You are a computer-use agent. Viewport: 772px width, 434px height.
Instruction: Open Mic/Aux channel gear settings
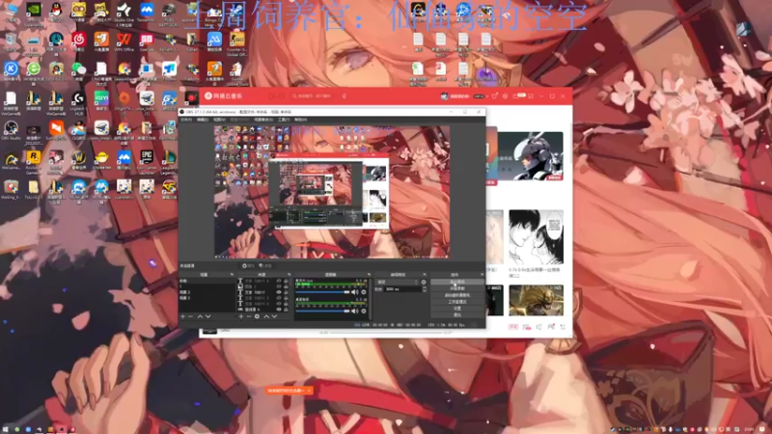pyautogui.click(x=364, y=292)
